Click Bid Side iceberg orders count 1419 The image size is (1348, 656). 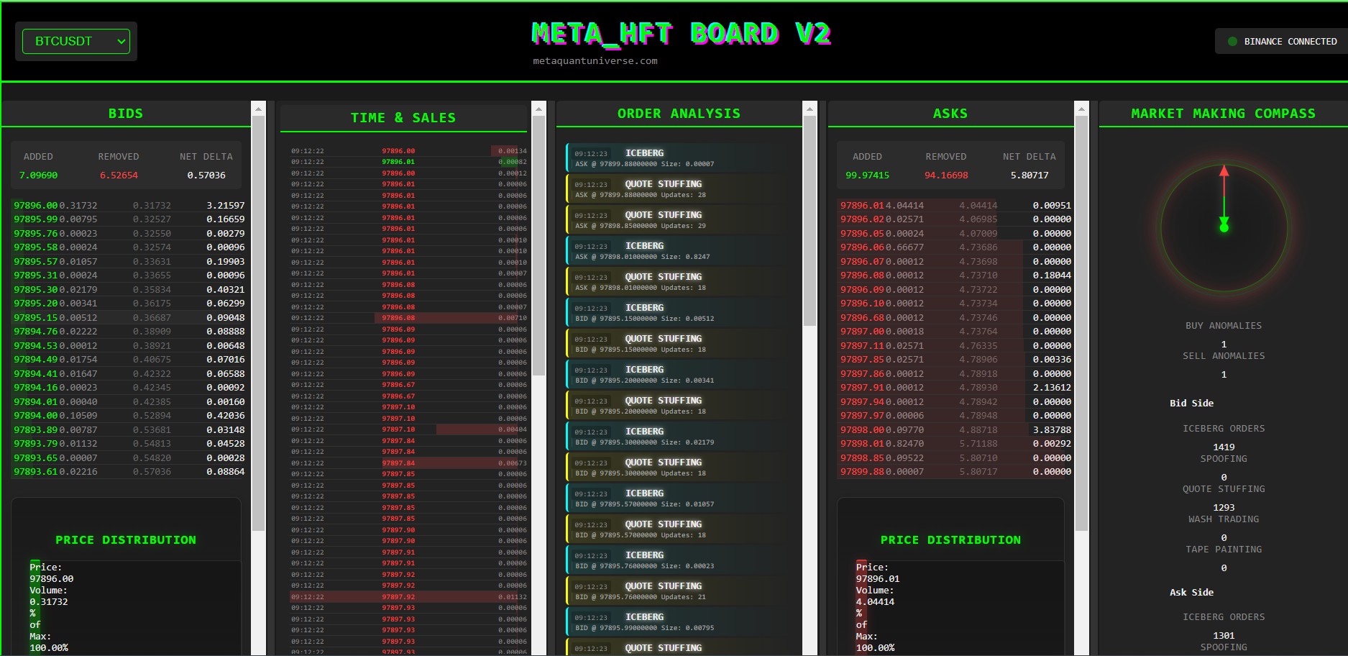point(1224,447)
